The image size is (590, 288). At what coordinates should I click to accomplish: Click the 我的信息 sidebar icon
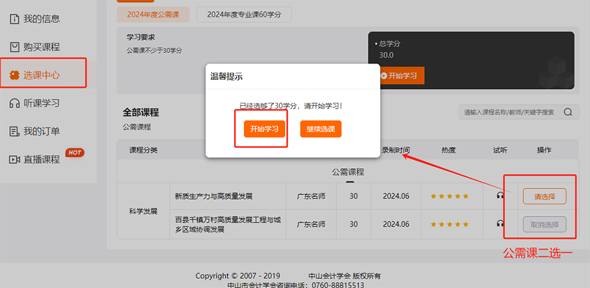pos(14,19)
